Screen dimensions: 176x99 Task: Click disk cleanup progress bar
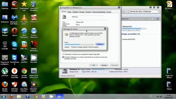[x=79, y=45]
